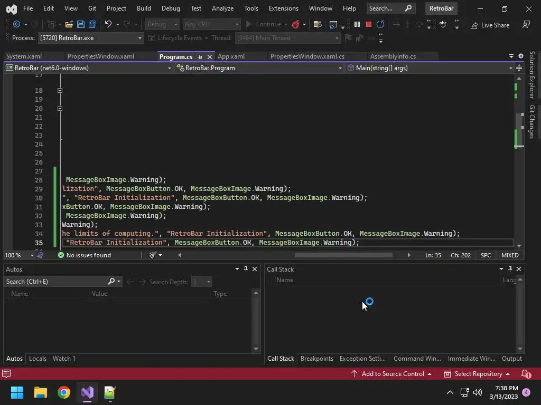This screenshot has width=541, height=405.
Task: Click the split editor icon
Action: point(519,68)
